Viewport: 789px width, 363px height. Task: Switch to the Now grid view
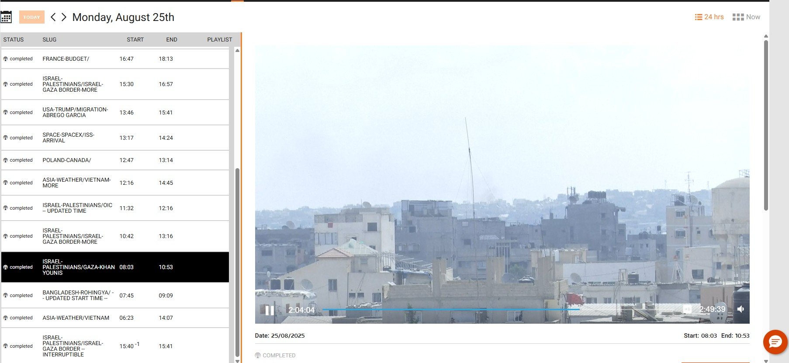click(746, 17)
